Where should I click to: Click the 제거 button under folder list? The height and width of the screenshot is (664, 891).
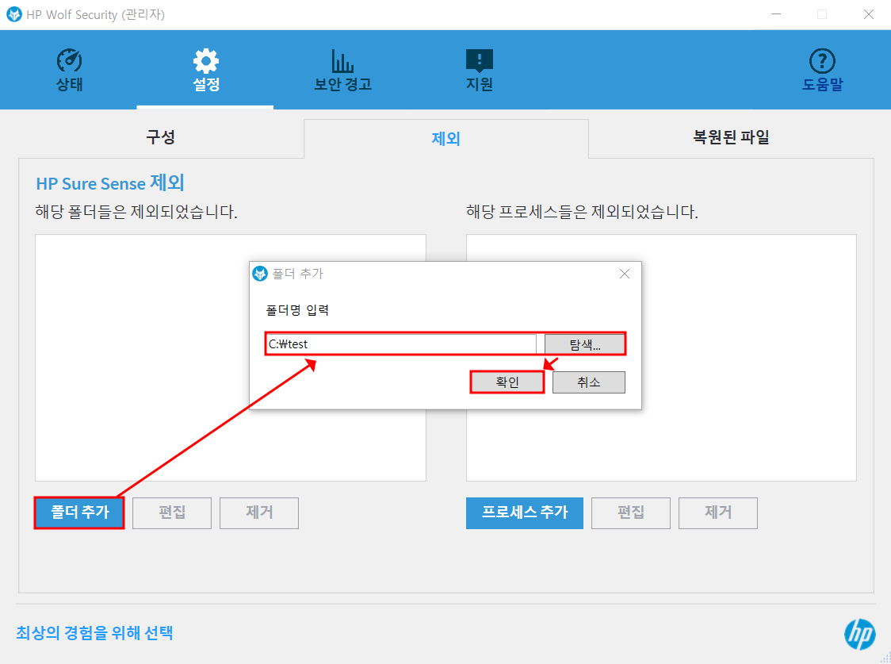tap(259, 512)
